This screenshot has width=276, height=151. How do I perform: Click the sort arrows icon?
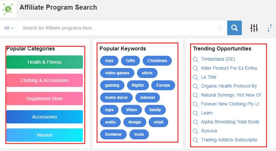(269, 28)
